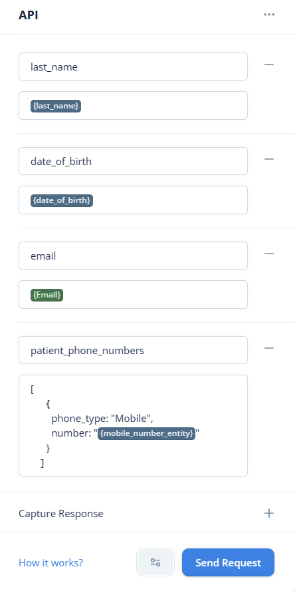This screenshot has height=591, width=295.
Task: Click the {mobile_number_entity} variable chip
Action: [x=146, y=434]
